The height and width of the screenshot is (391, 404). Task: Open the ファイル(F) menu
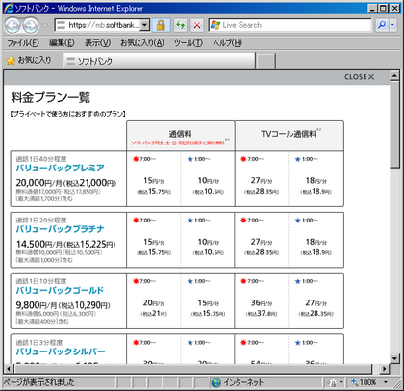tap(23, 43)
